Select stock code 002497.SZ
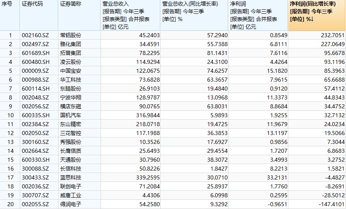Viewport: 346px width, 209px height. tap(35, 44)
